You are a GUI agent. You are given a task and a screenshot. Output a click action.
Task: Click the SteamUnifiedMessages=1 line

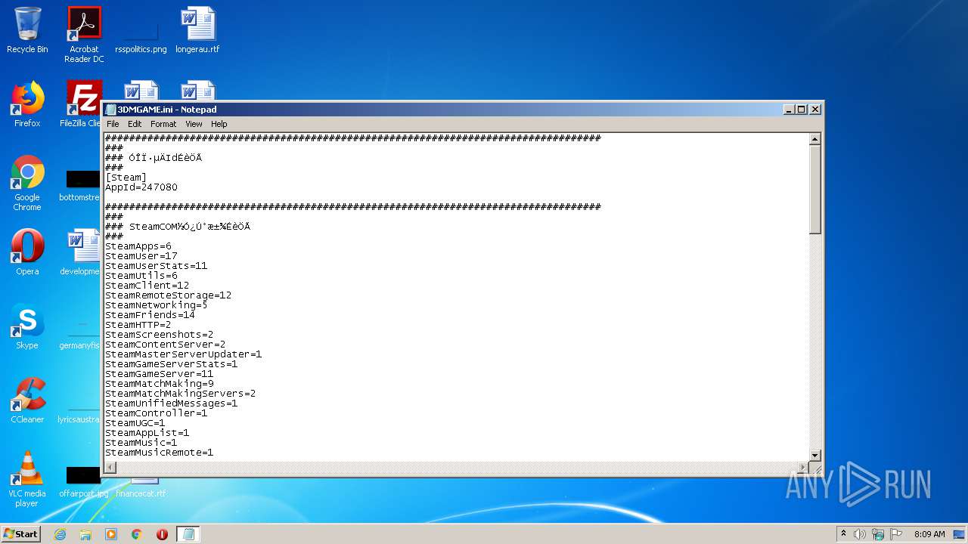click(x=172, y=403)
